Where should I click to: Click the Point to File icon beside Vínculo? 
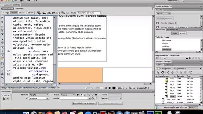tap(92, 98)
